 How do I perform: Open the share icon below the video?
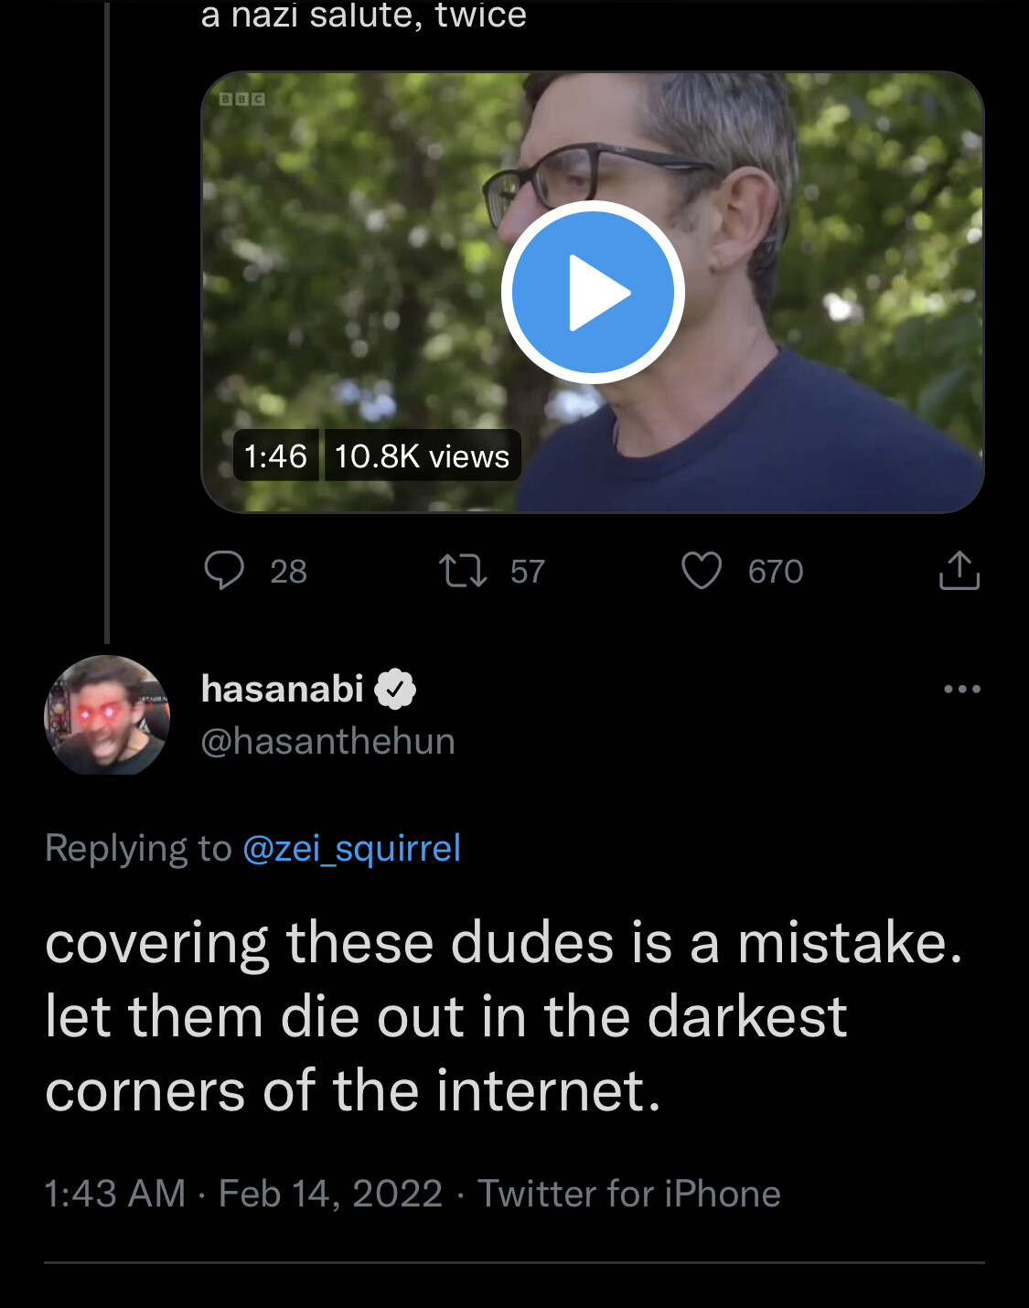click(x=959, y=571)
